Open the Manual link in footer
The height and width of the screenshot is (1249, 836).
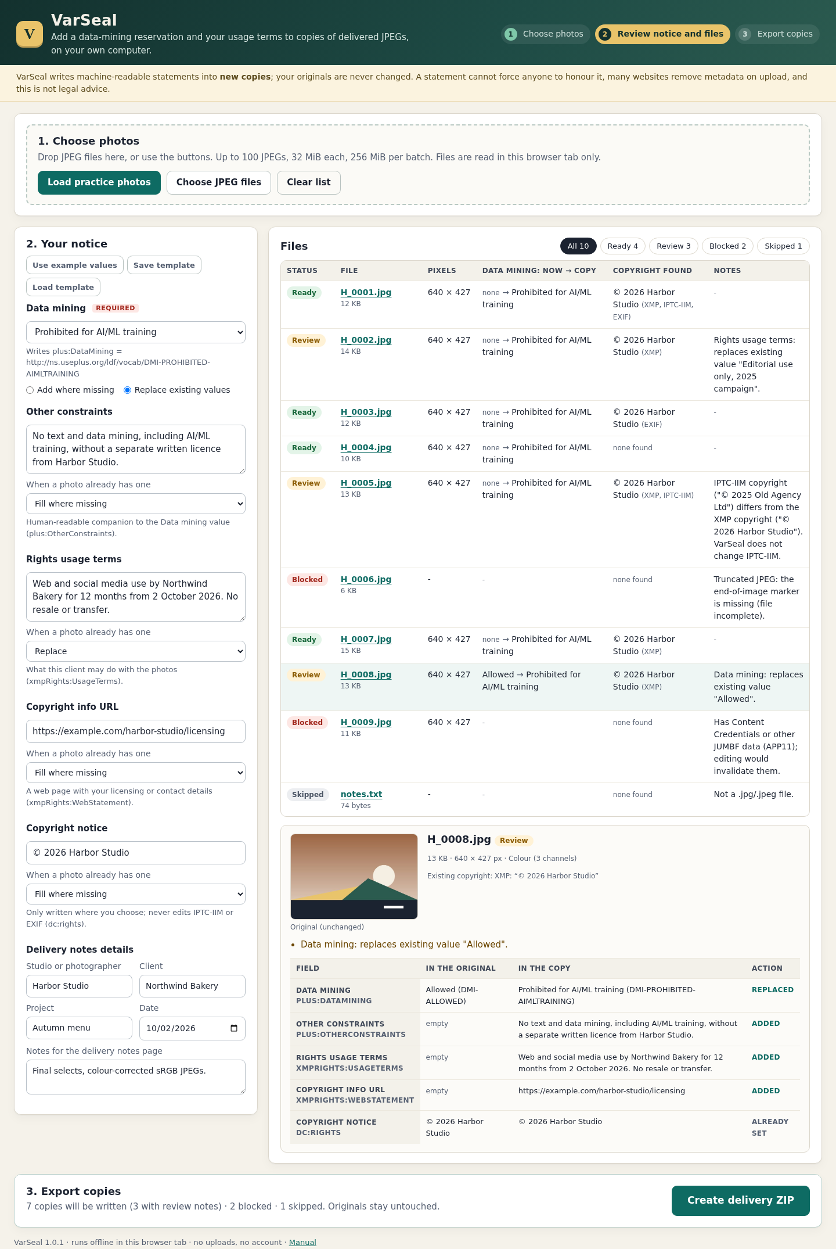(x=302, y=1243)
